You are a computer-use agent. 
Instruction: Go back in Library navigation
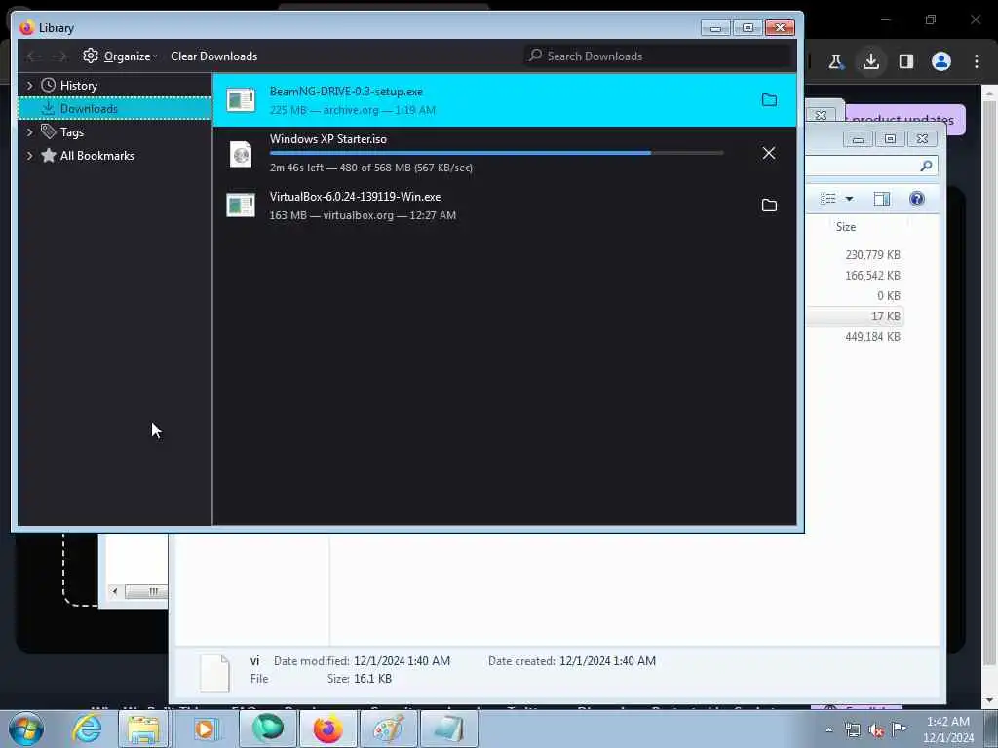click(x=34, y=56)
